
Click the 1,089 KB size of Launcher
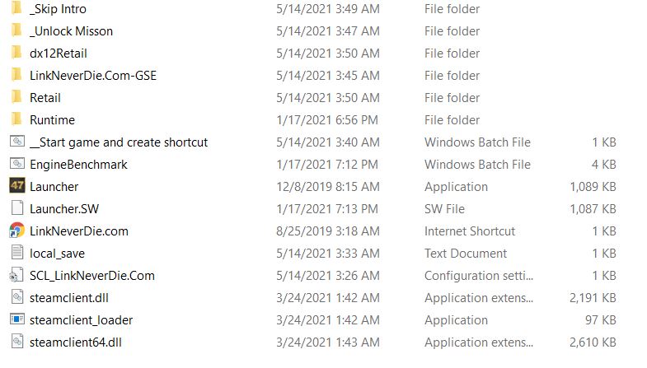[x=593, y=186]
